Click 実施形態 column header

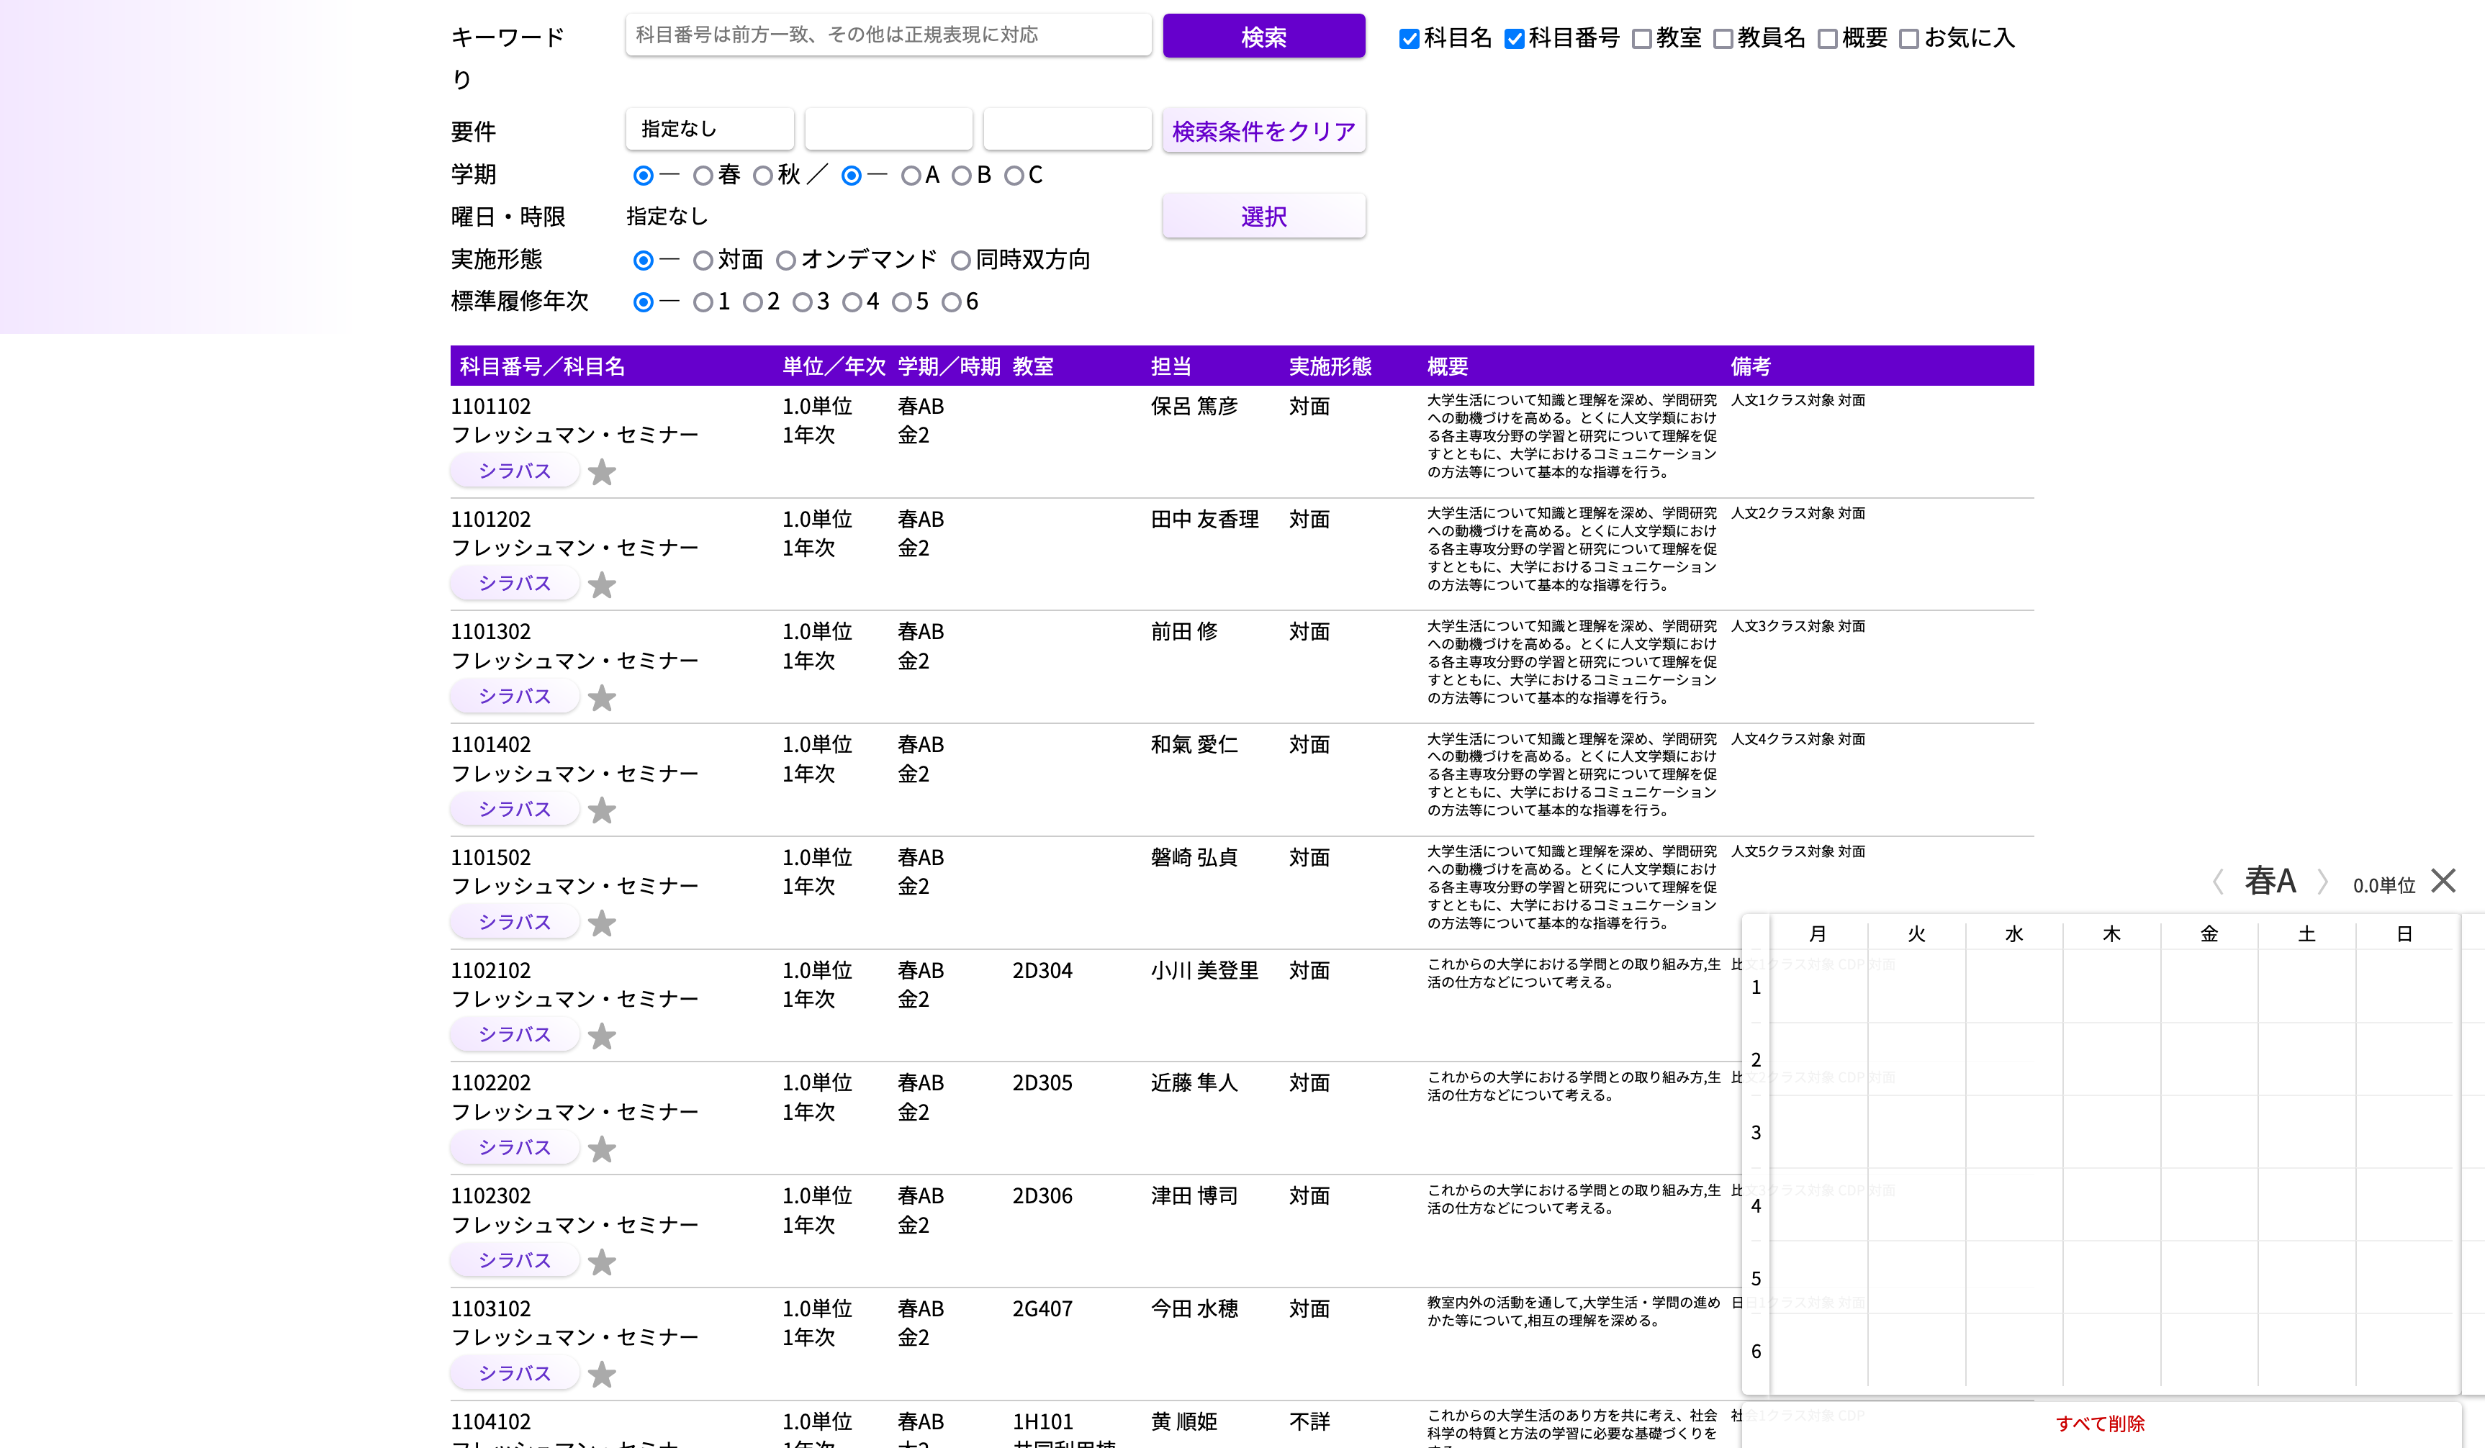[1330, 367]
